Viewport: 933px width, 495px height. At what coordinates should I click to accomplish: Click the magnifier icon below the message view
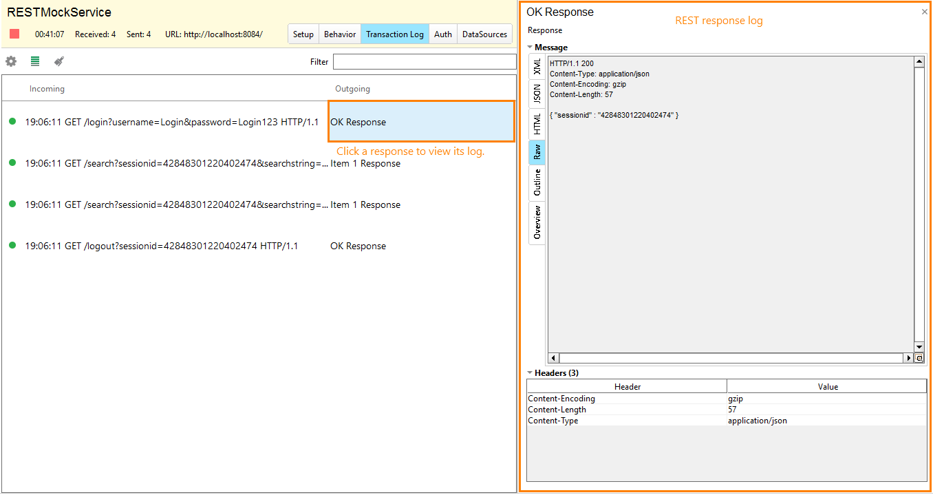click(x=920, y=357)
